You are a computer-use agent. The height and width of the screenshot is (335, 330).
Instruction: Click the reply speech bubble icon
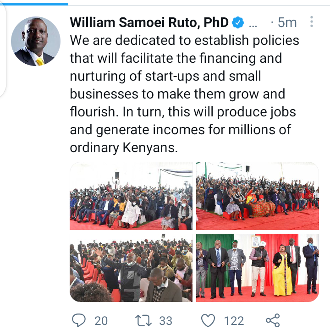79,320
